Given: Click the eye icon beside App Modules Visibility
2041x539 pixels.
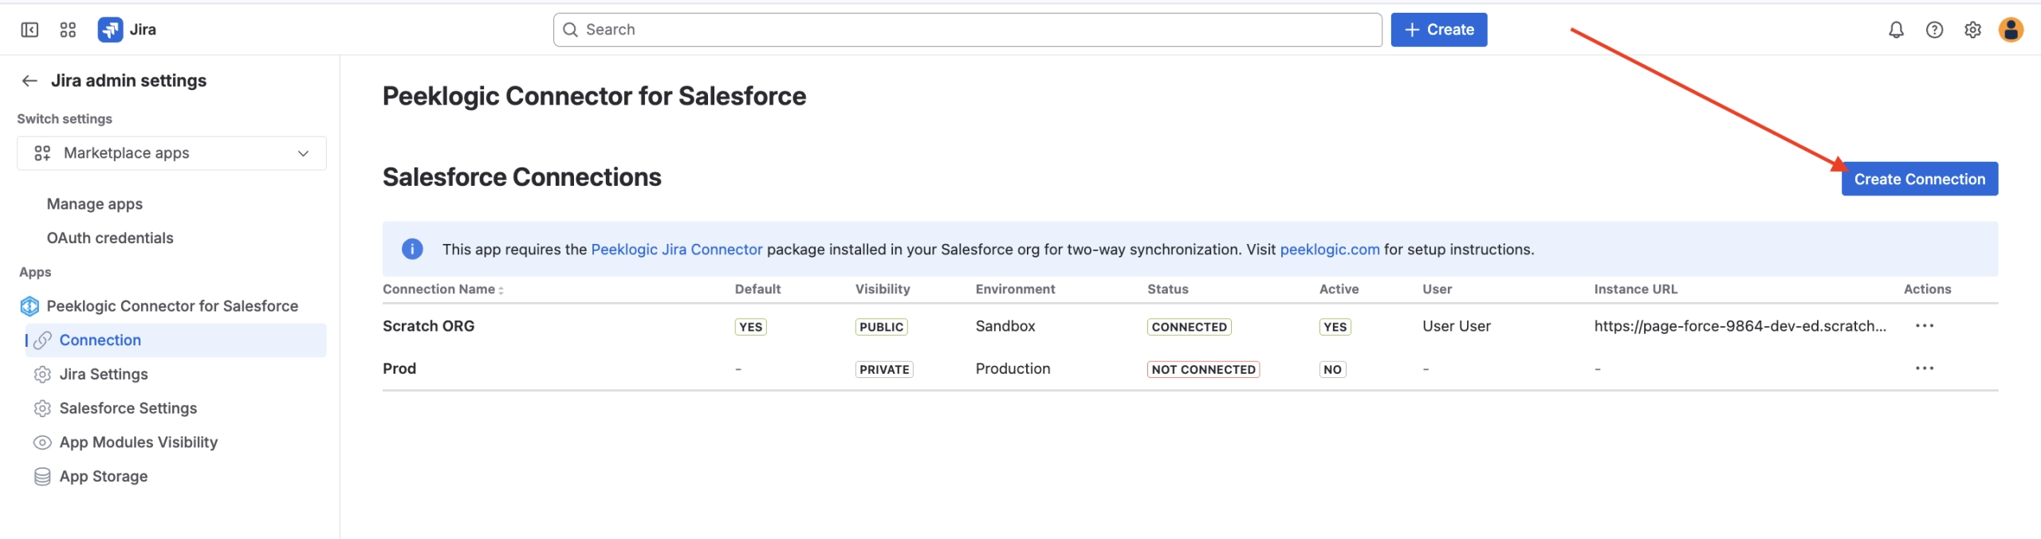Looking at the screenshot, I should [x=43, y=443].
